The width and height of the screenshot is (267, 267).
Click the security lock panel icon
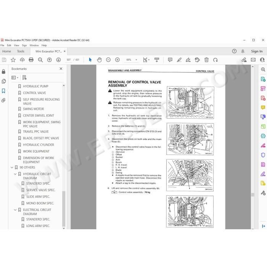pos(3,72)
